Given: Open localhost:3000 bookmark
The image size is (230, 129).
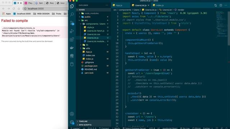Looking at the screenshot, I should pyautogui.click(x=22, y=14).
